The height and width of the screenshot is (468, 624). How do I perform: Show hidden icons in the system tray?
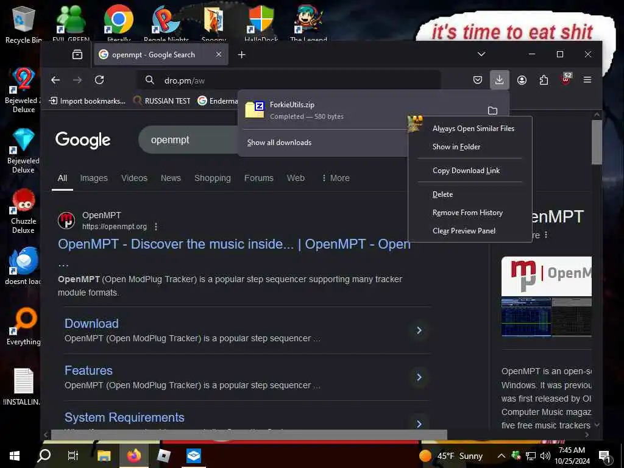[502, 456]
